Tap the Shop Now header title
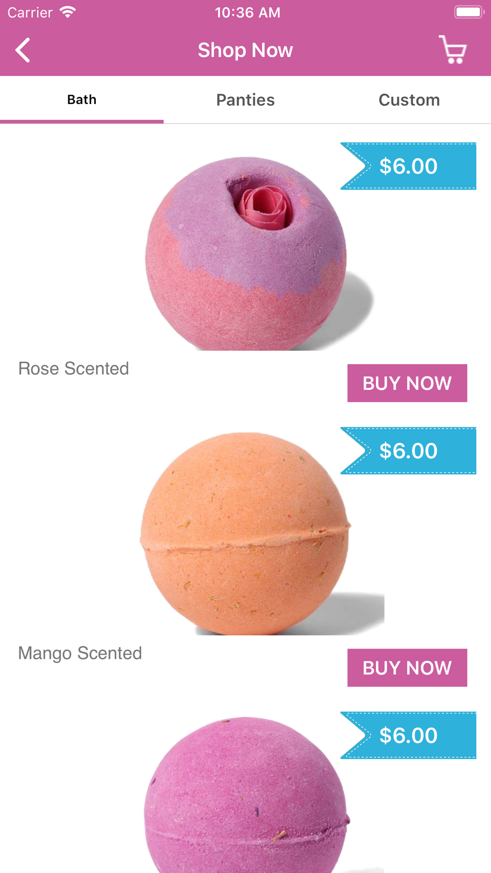491x873 pixels. 245,50
